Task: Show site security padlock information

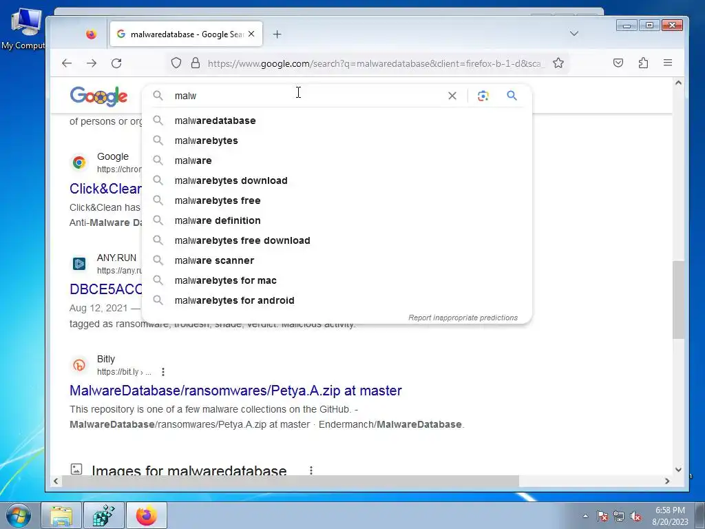Action: pyautogui.click(x=195, y=63)
